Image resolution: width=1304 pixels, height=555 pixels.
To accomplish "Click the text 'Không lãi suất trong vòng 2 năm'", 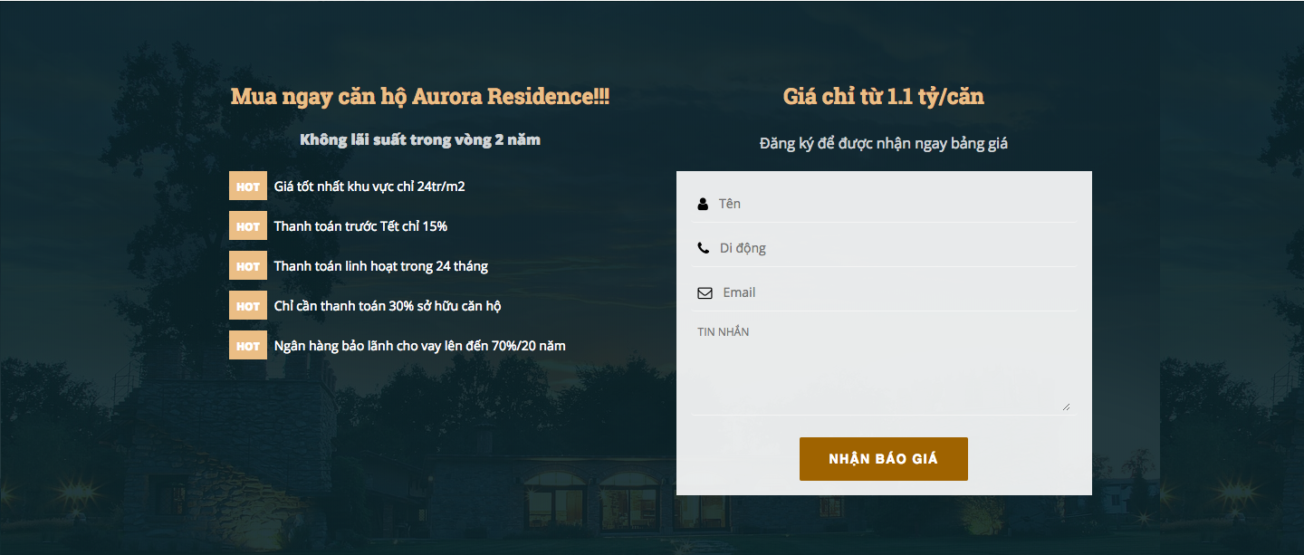I will tap(420, 139).
